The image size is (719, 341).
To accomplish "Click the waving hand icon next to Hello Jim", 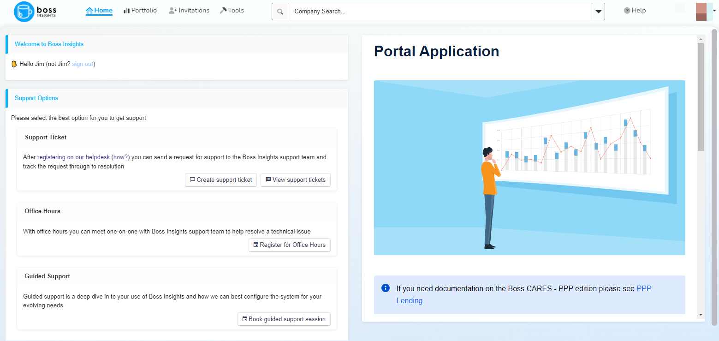I will pyautogui.click(x=14, y=64).
